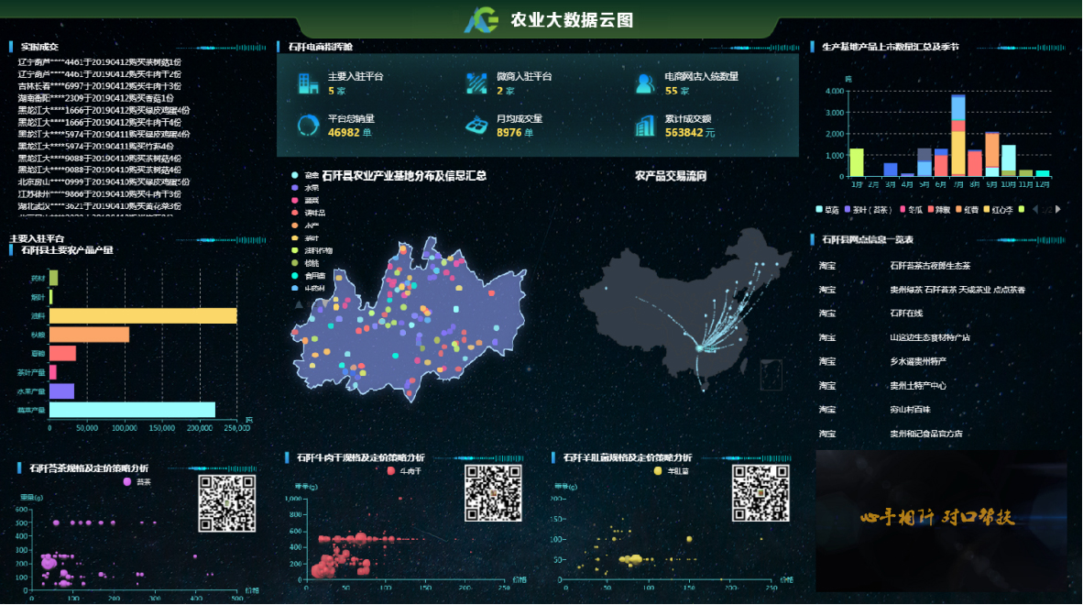This screenshot has height=605, width=1083.
Task: Click the 油料 yellow bar in production chart
Action: pyautogui.click(x=143, y=315)
